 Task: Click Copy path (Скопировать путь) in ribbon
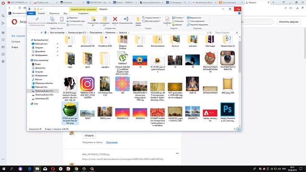[x=76, y=21]
